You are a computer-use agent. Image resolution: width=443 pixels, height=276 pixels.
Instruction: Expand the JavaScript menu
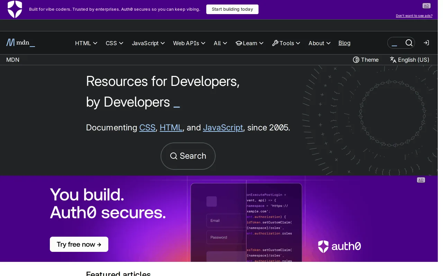click(x=148, y=43)
